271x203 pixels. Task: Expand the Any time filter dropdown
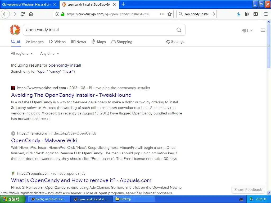pos(49,53)
